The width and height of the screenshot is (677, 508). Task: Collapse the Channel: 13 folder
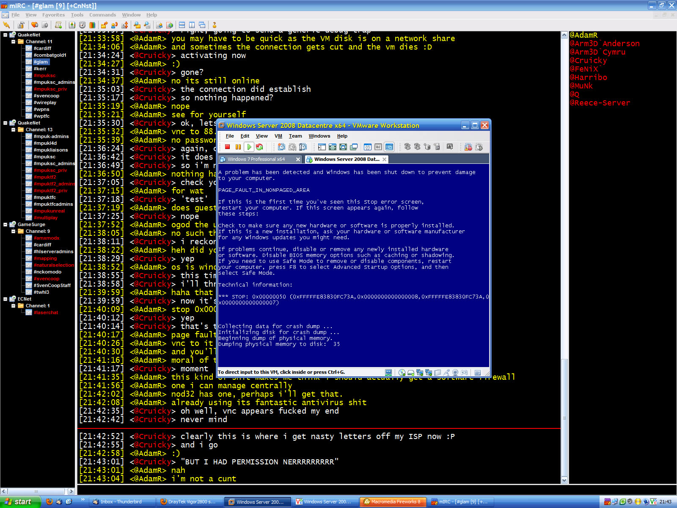pos(13,130)
